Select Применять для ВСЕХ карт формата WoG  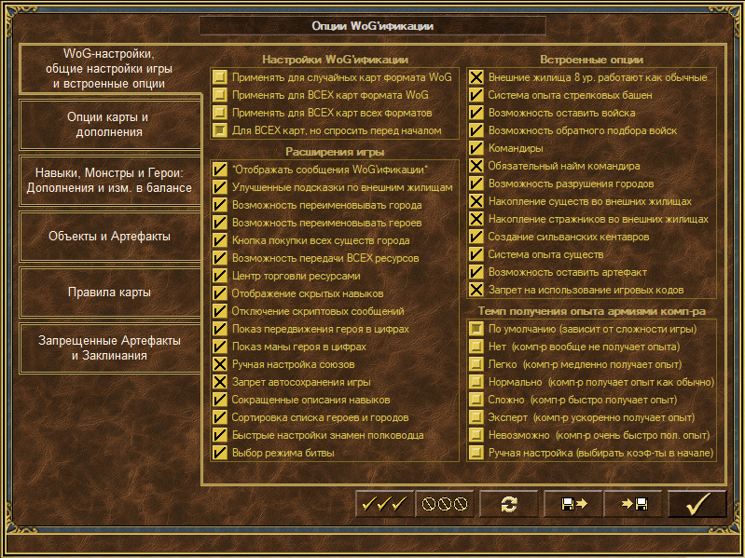click(x=219, y=95)
